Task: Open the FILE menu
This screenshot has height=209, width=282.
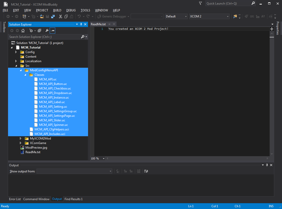Action: click(5, 10)
